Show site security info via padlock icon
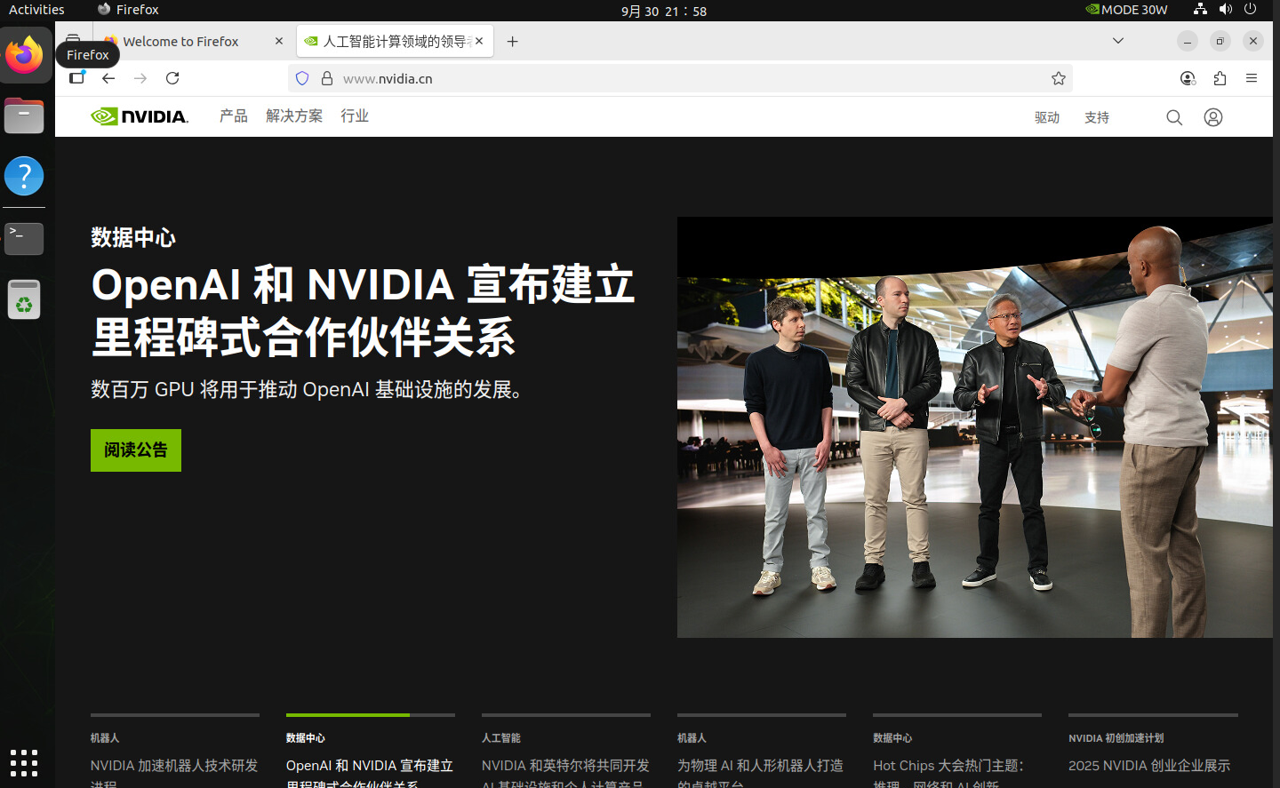This screenshot has height=788, width=1280. (x=327, y=78)
